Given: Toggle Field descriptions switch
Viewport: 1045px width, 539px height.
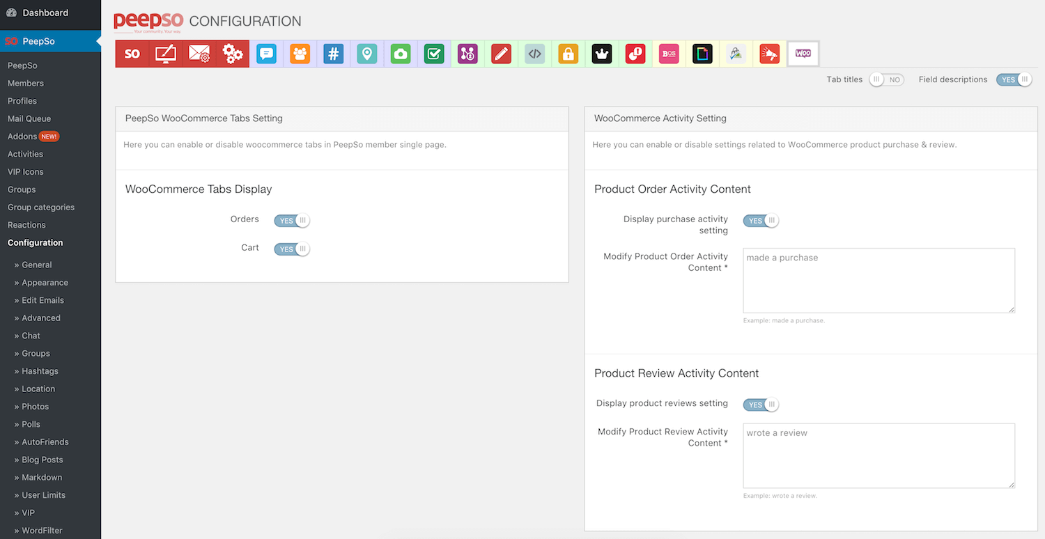Looking at the screenshot, I should point(1014,79).
